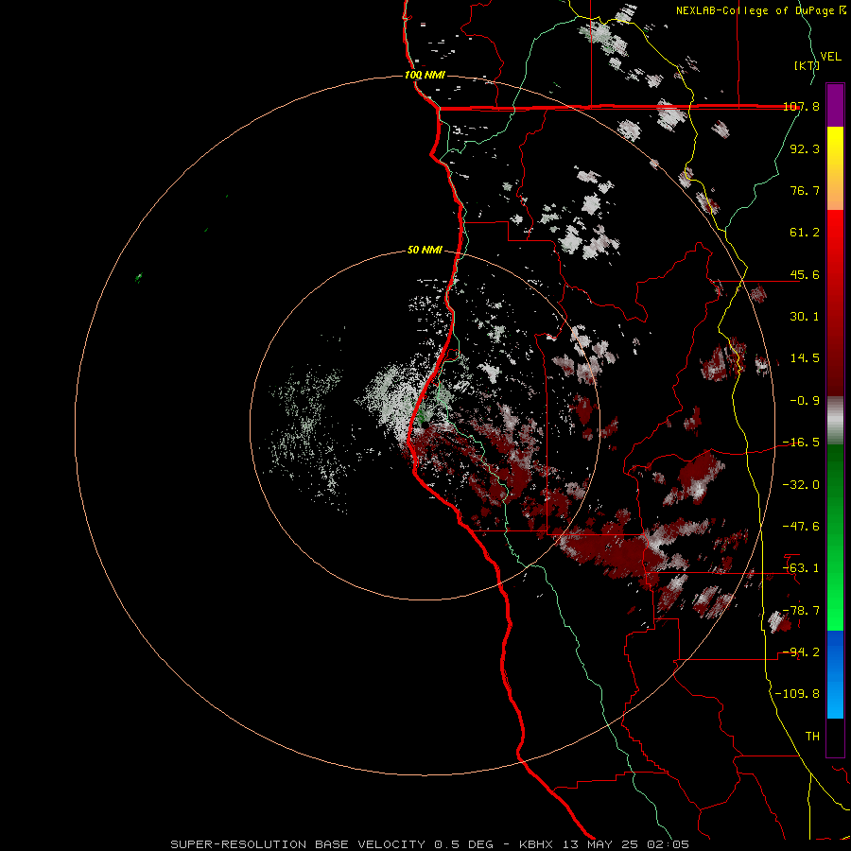The width and height of the screenshot is (851, 851).
Task: Select the 45.6 scale value
Action: [x=805, y=274]
